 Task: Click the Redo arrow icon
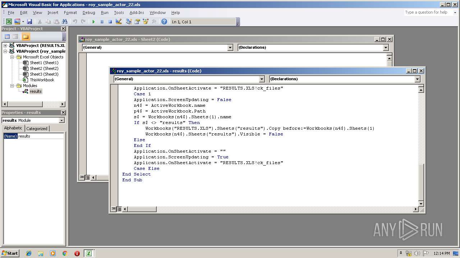coord(83,21)
